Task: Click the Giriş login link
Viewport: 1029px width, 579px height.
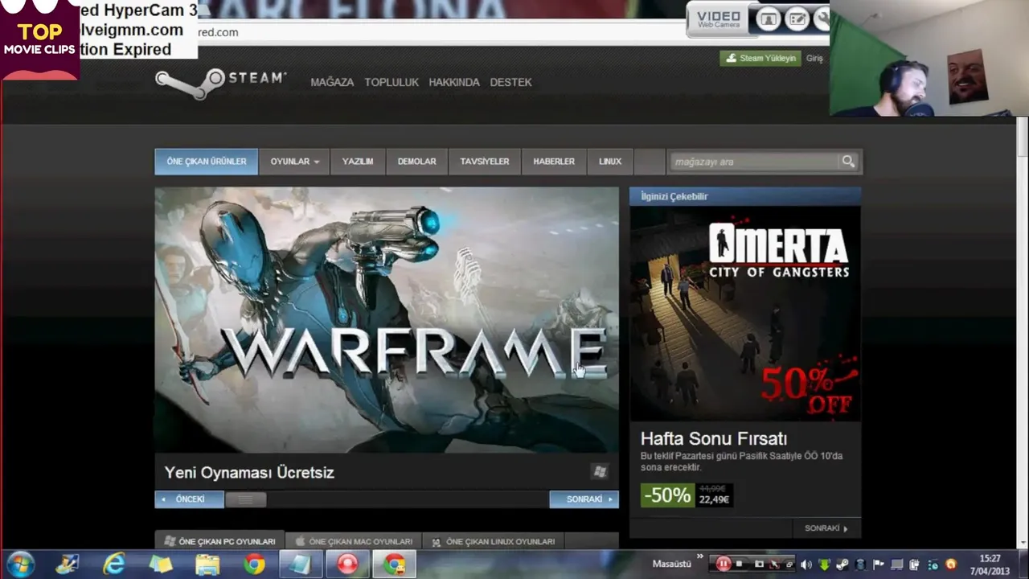Action: pyautogui.click(x=814, y=59)
